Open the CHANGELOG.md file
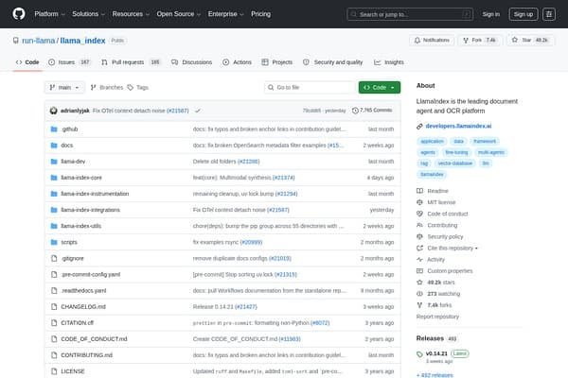 click(x=83, y=307)
